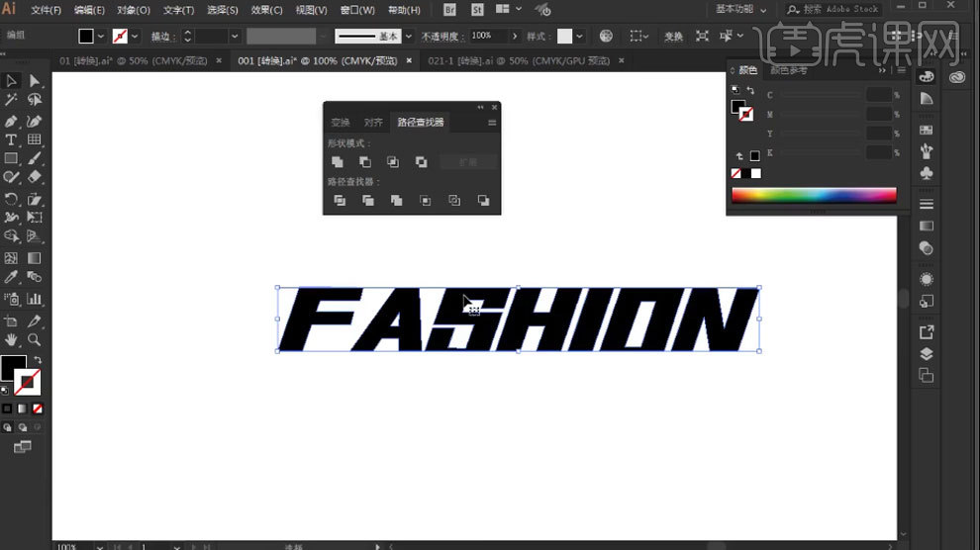Select the Lasso tool
This screenshot has height=550, width=980.
click(35, 100)
